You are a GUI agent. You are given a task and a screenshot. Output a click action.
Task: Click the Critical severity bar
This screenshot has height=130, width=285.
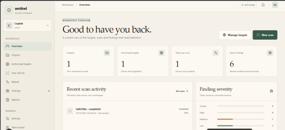pos(241,106)
